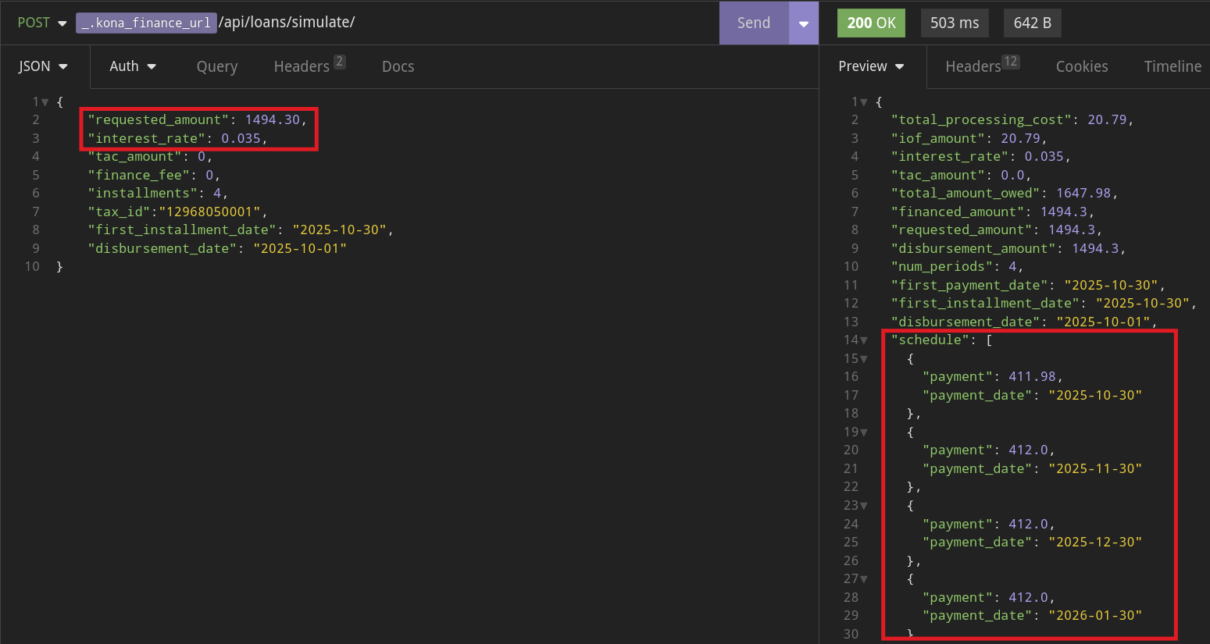Click the /api/loans/simulate/ URL field
This screenshot has height=644, width=1210.
[287, 23]
